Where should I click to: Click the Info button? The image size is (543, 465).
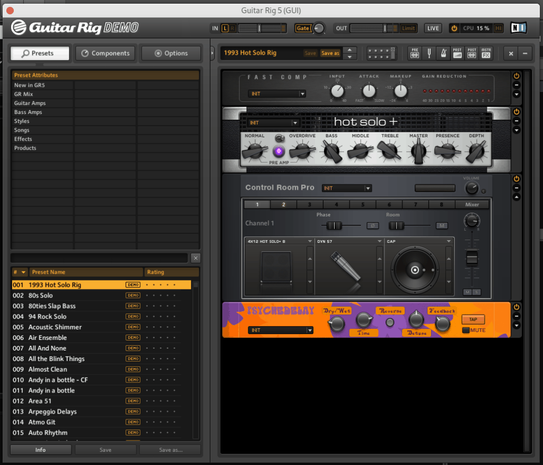coord(40,450)
